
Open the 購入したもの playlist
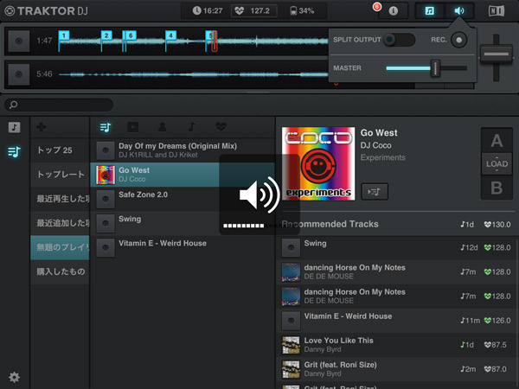60,271
